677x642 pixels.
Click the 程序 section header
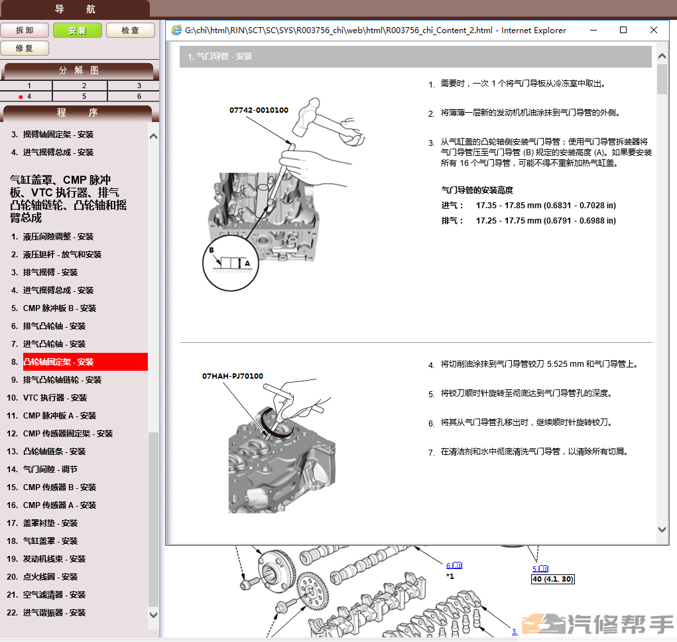click(78, 113)
